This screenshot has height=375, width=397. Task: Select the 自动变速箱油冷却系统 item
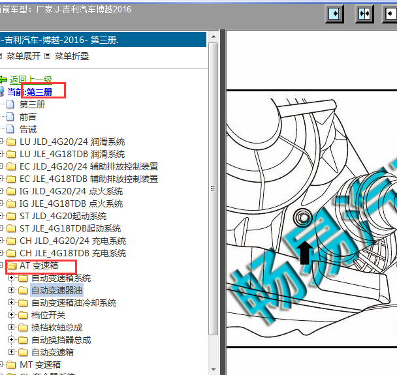pos(74,303)
